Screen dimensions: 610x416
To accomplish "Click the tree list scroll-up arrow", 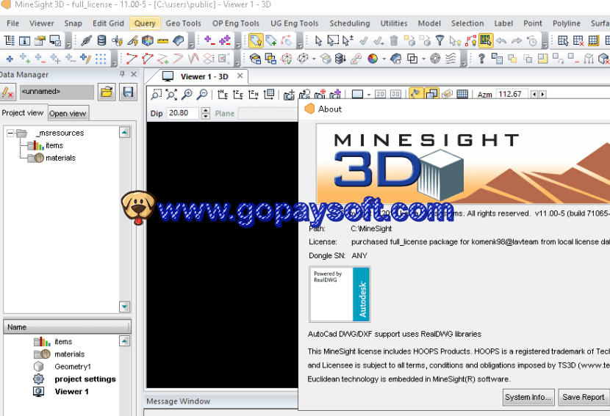I will (124, 133).
